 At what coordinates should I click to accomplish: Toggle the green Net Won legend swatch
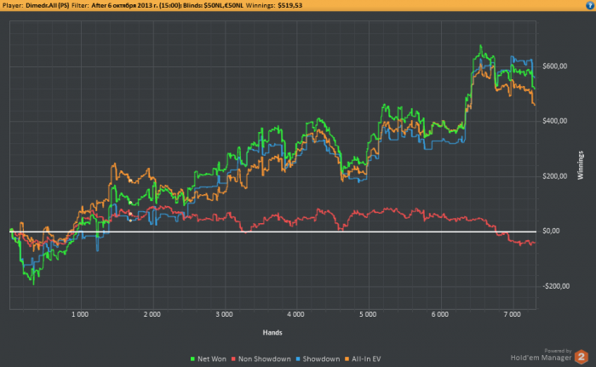pyautogui.click(x=192, y=359)
